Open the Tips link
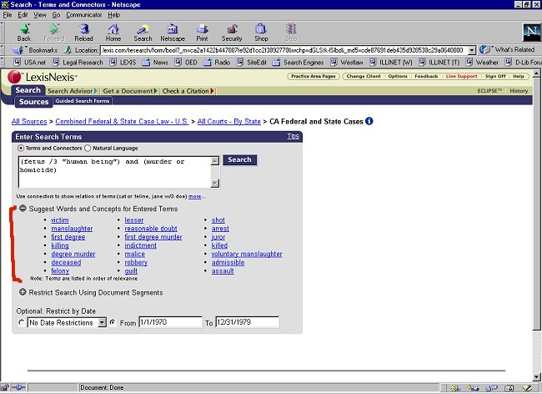The image size is (542, 394). click(x=294, y=136)
